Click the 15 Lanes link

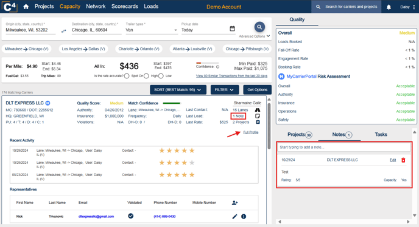pos(240,110)
